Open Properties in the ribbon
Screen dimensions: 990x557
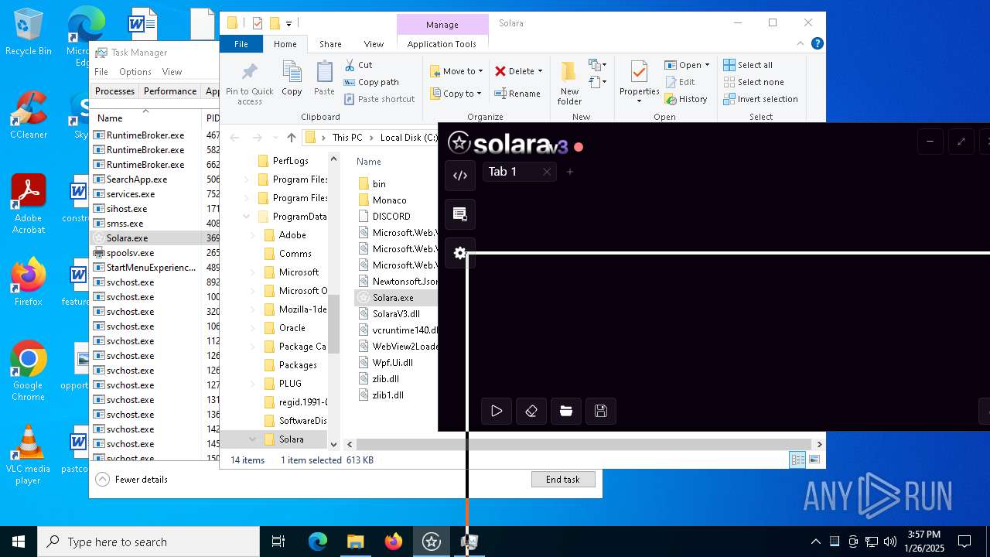coord(640,84)
